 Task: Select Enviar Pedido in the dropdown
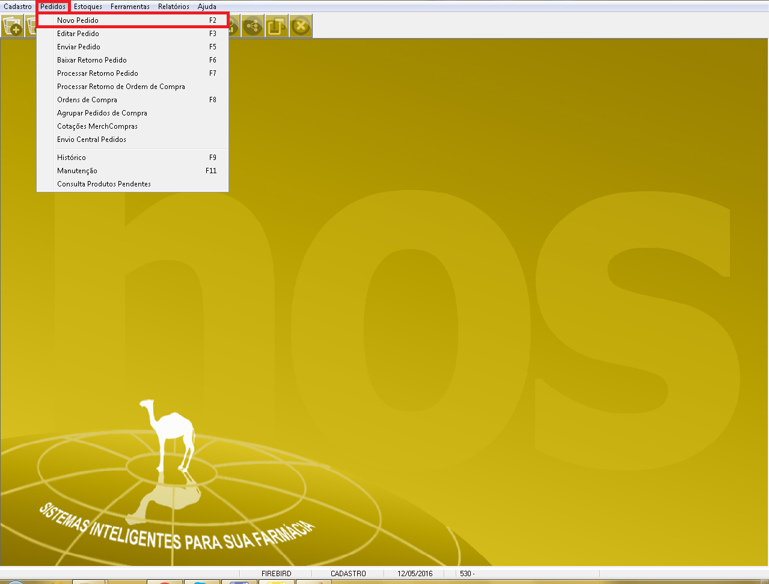79,47
